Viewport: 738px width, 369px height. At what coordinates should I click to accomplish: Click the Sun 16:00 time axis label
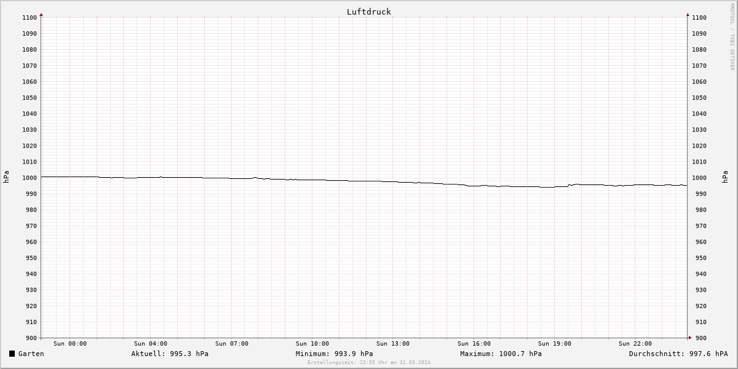click(474, 344)
